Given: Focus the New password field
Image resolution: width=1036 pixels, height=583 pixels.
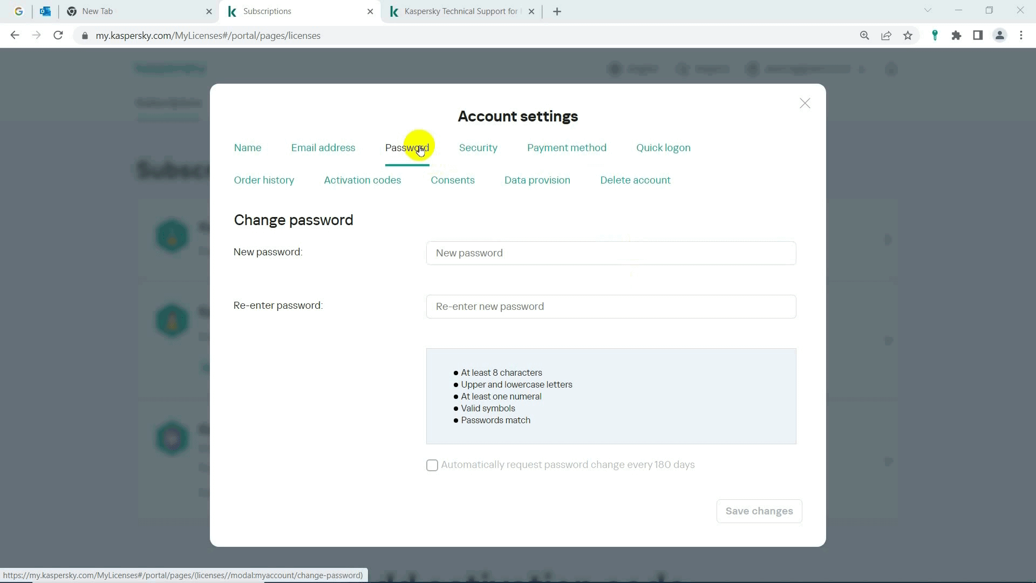Looking at the screenshot, I should 611,253.
